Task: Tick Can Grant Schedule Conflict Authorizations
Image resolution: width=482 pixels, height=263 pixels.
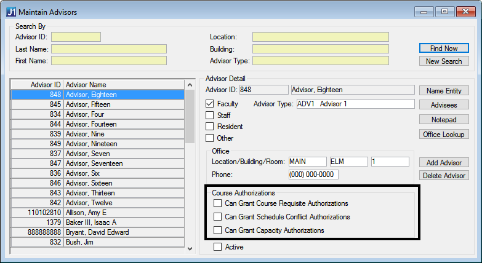Action: pos(217,217)
